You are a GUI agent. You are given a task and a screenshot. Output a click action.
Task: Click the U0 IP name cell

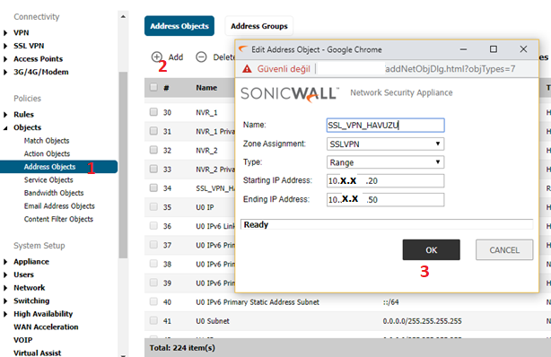tap(205, 207)
